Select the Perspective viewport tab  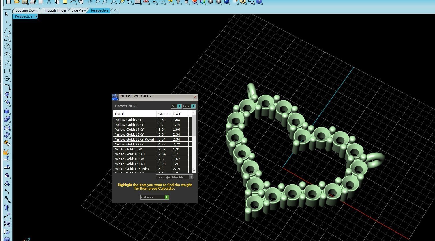pyautogui.click(x=100, y=10)
